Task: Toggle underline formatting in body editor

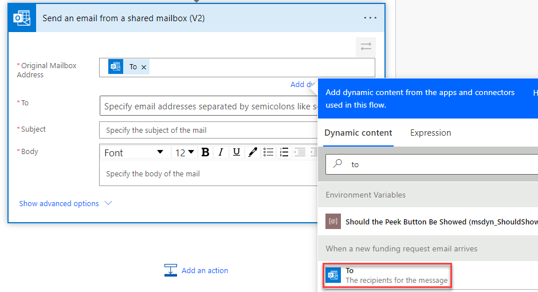Action: pyautogui.click(x=236, y=152)
